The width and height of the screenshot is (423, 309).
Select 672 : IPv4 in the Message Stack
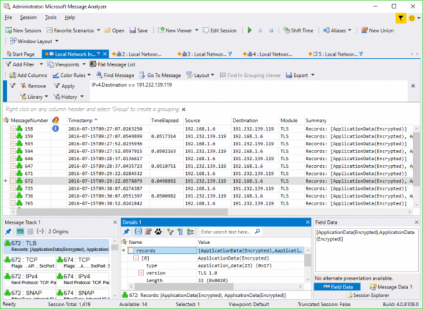click(30, 279)
